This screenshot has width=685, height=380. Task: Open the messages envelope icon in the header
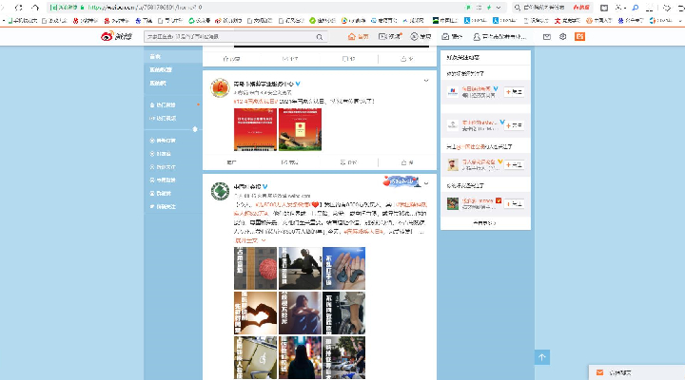coord(547,37)
